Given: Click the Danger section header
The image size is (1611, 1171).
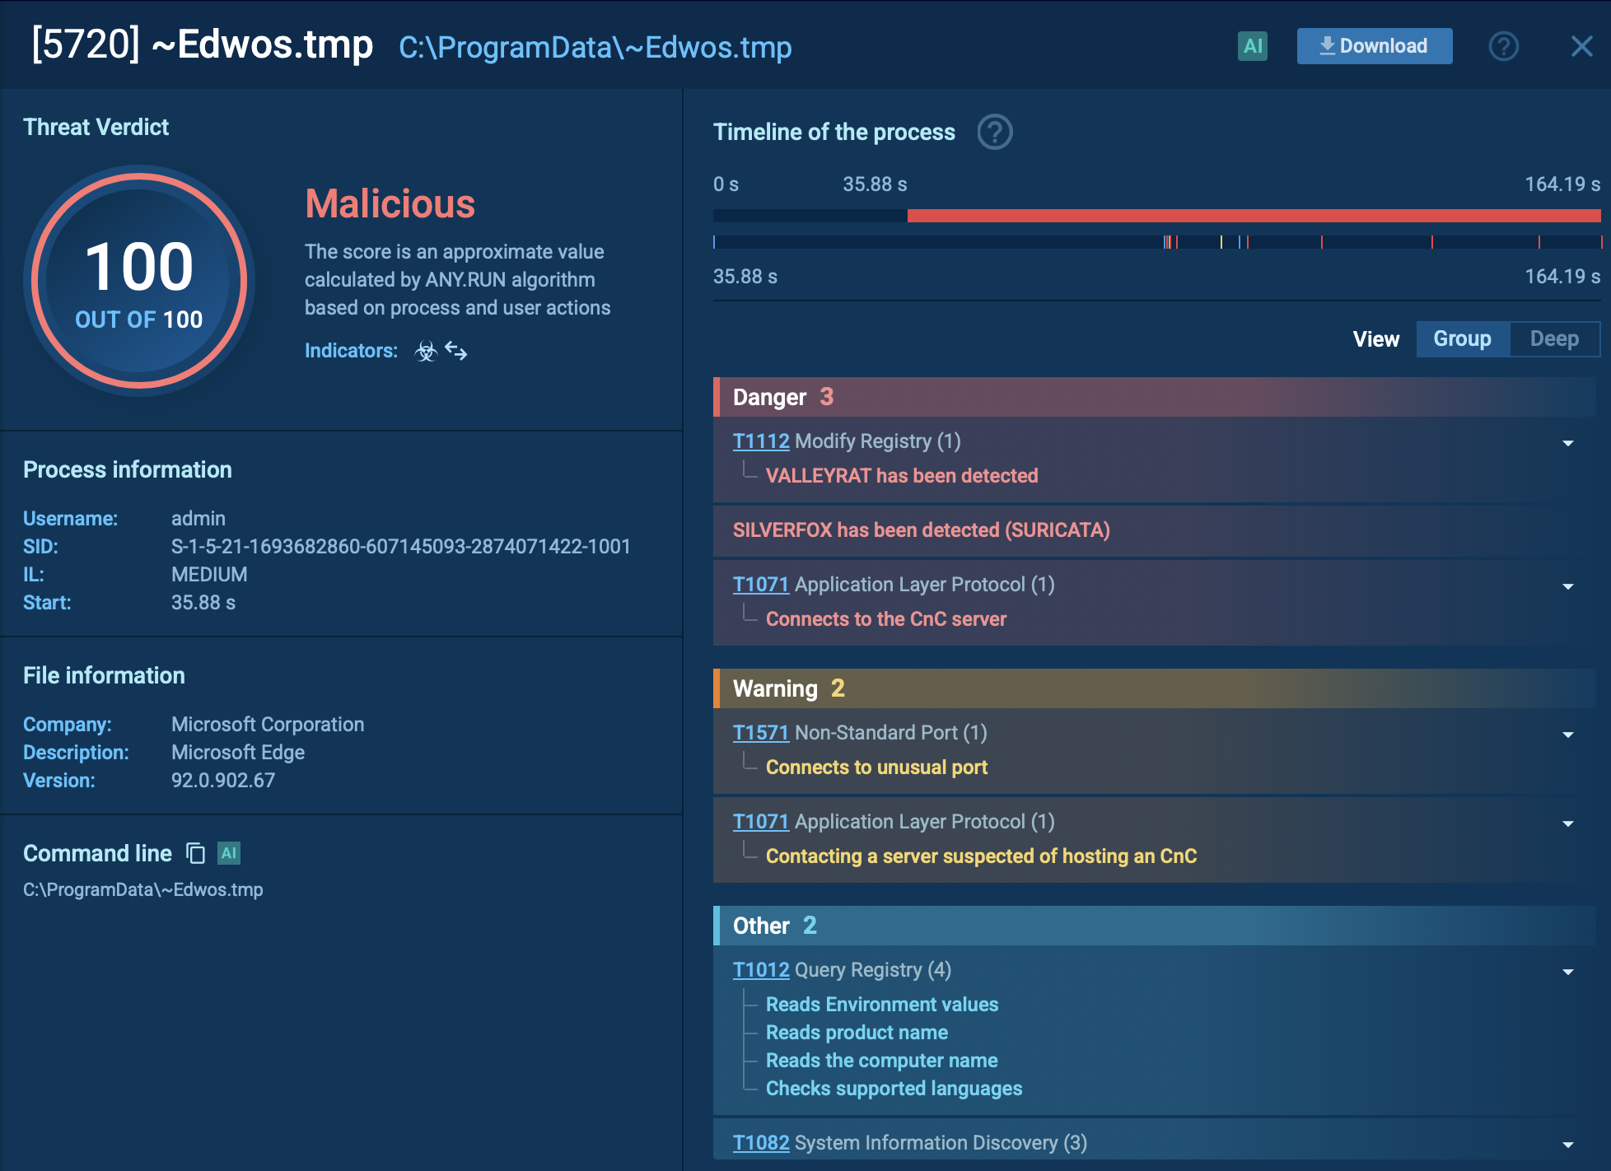Looking at the screenshot, I should pyautogui.click(x=1154, y=397).
